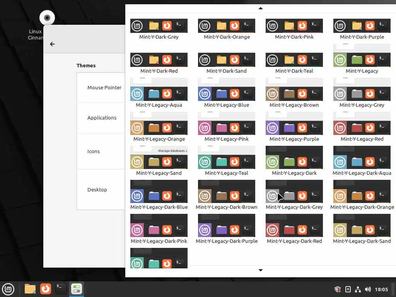Open the notes tray applet icon

(x=348, y=289)
